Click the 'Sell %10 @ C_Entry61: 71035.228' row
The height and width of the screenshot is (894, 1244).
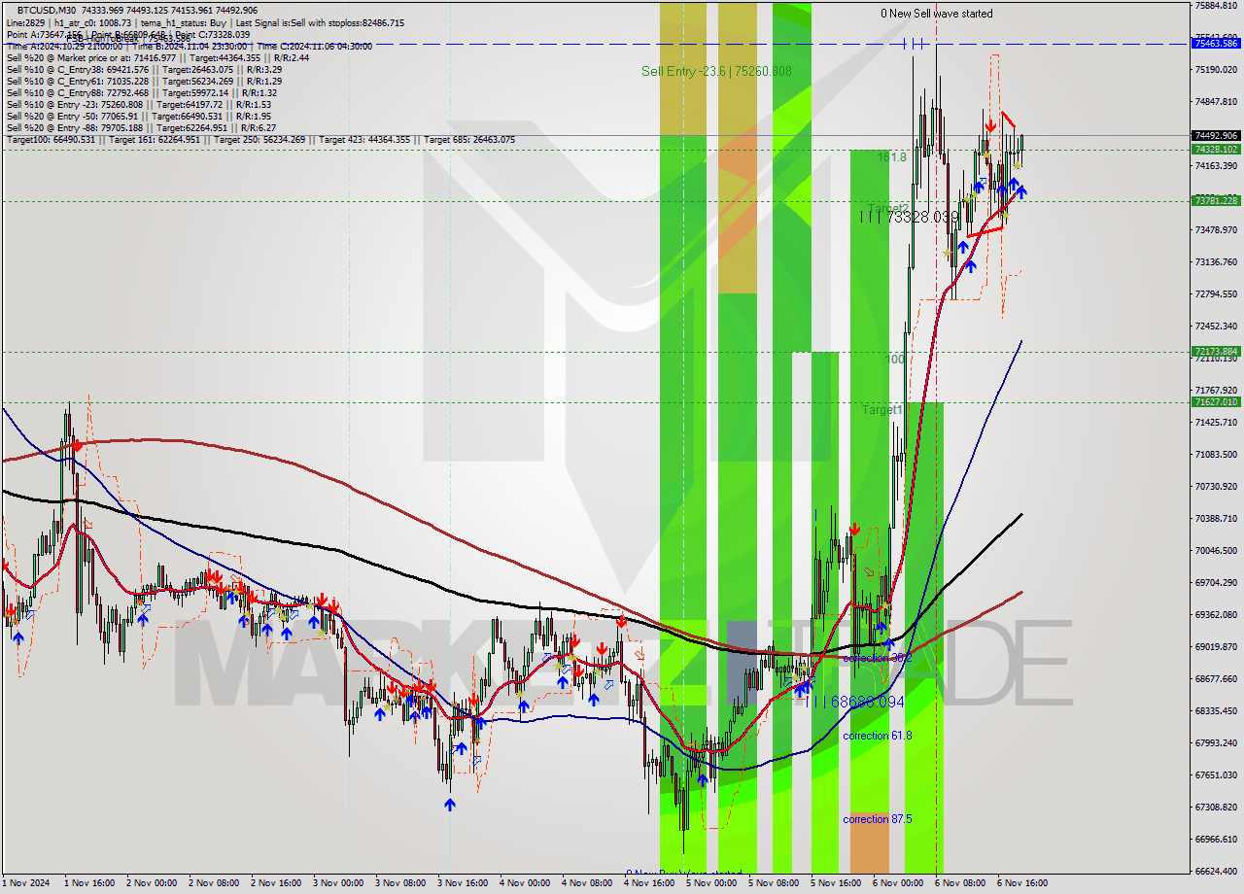pos(144,82)
